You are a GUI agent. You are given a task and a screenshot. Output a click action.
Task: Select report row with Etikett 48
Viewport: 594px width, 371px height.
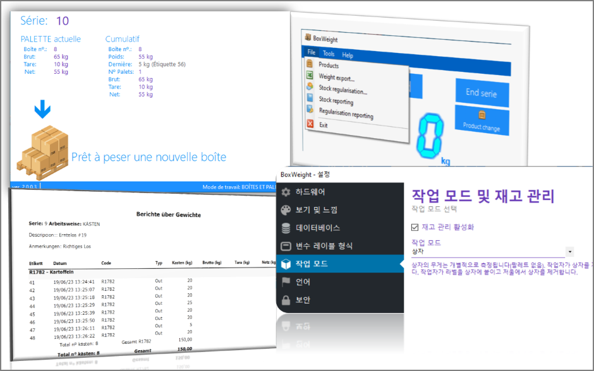(x=112, y=336)
